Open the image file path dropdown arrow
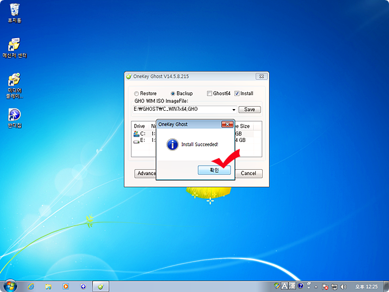 click(234, 110)
